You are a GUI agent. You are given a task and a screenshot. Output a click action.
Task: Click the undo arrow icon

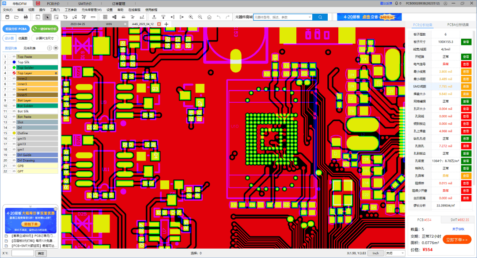219,17
